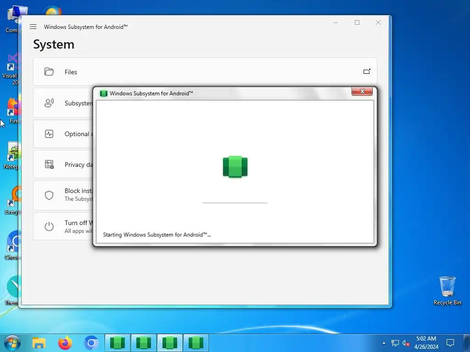The width and height of the screenshot is (470, 352).
Task: Click the shield icon for Block installs
Action: click(x=49, y=195)
